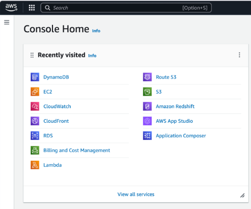Click the CloudWatch pink service icon
Screen dimensions: 251x209
[x=35, y=106]
